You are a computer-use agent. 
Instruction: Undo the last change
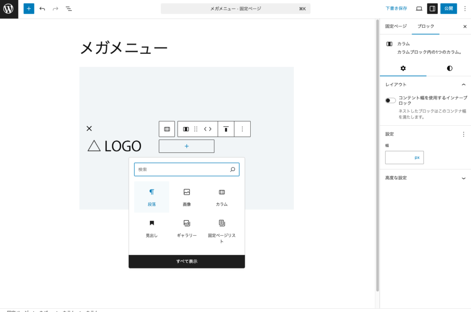[x=42, y=8]
